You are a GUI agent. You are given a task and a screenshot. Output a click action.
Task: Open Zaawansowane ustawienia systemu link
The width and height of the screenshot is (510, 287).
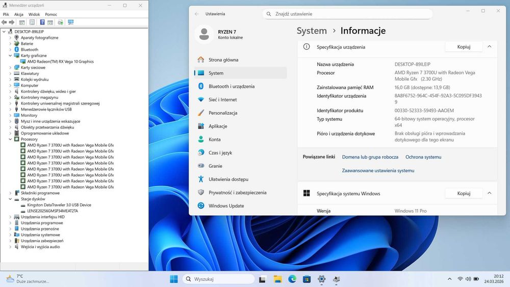click(x=378, y=170)
